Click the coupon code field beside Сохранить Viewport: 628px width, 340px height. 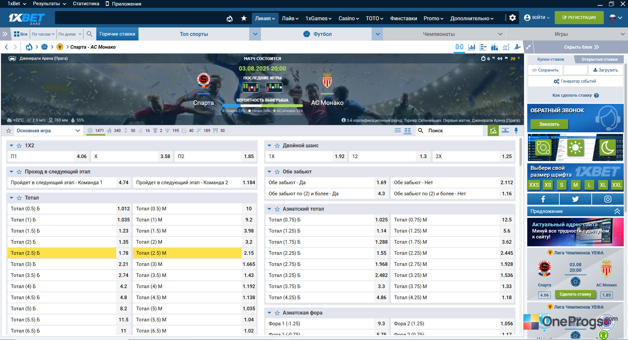tap(575, 70)
